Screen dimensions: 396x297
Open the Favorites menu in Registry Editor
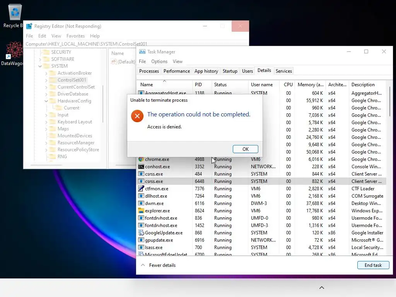click(75, 36)
